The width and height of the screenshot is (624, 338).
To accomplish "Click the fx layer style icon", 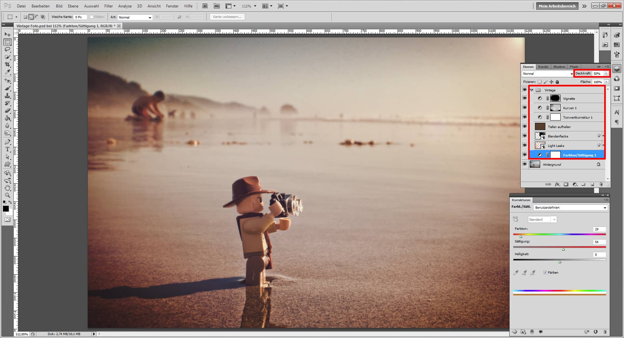I will pos(557,185).
